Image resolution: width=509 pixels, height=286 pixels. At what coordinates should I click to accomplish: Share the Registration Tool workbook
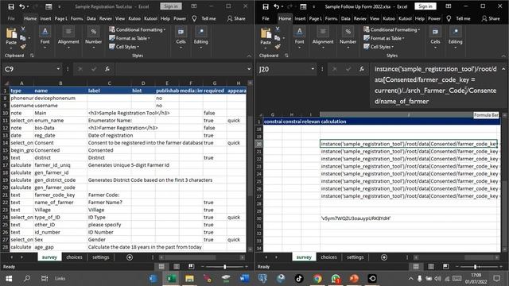point(236,18)
